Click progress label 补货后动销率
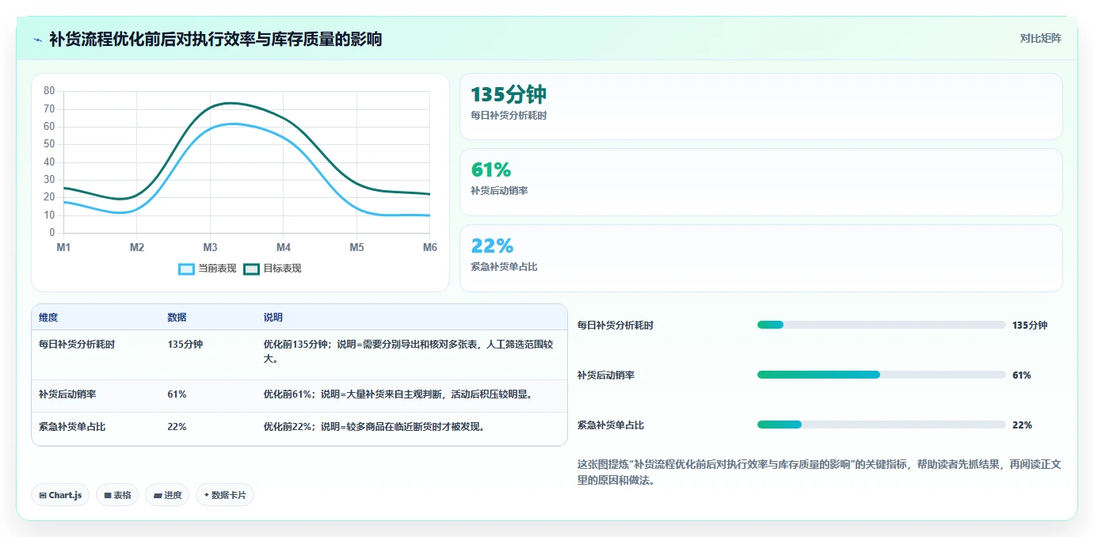The width and height of the screenshot is (1094, 537). [606, 375]
